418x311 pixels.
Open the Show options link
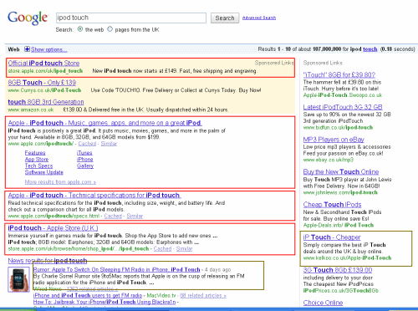pyautogui.click(x=48, y=49)
